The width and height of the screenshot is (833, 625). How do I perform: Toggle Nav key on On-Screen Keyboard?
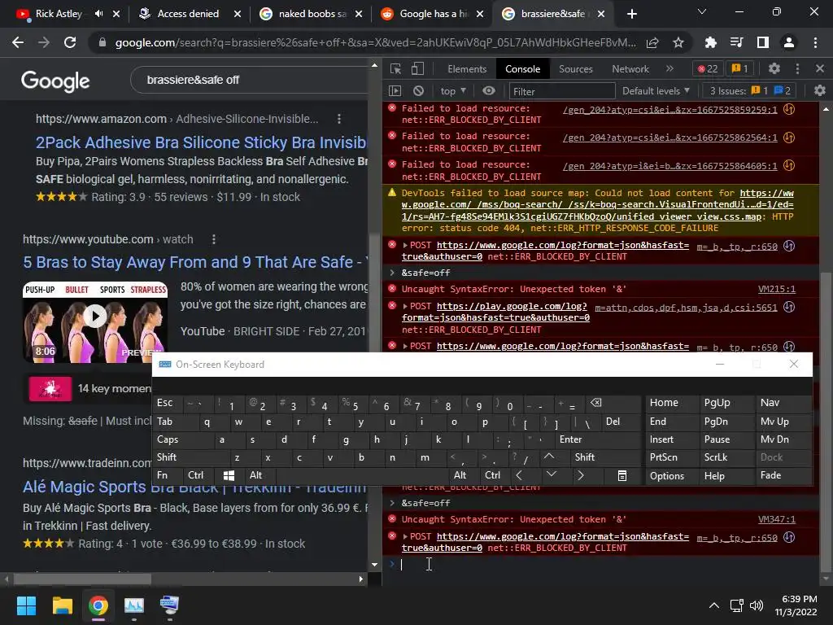click(783, 403)
